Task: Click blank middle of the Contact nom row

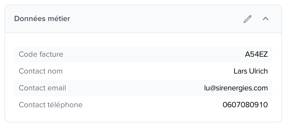Action: [x=147, y=71]
